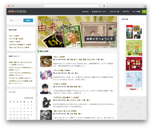
Task: Click the Rakuten logo below ads
Action: (x=133, y=89)
